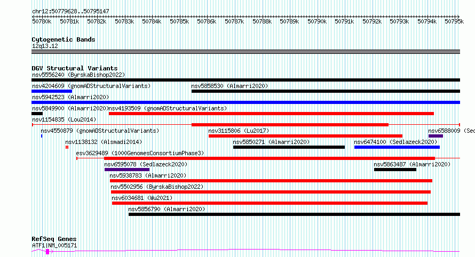Viewport: 475px width, 257px height.
Task: Open the nsv3115806 (Lu2017) label
Action: (239, 131)
